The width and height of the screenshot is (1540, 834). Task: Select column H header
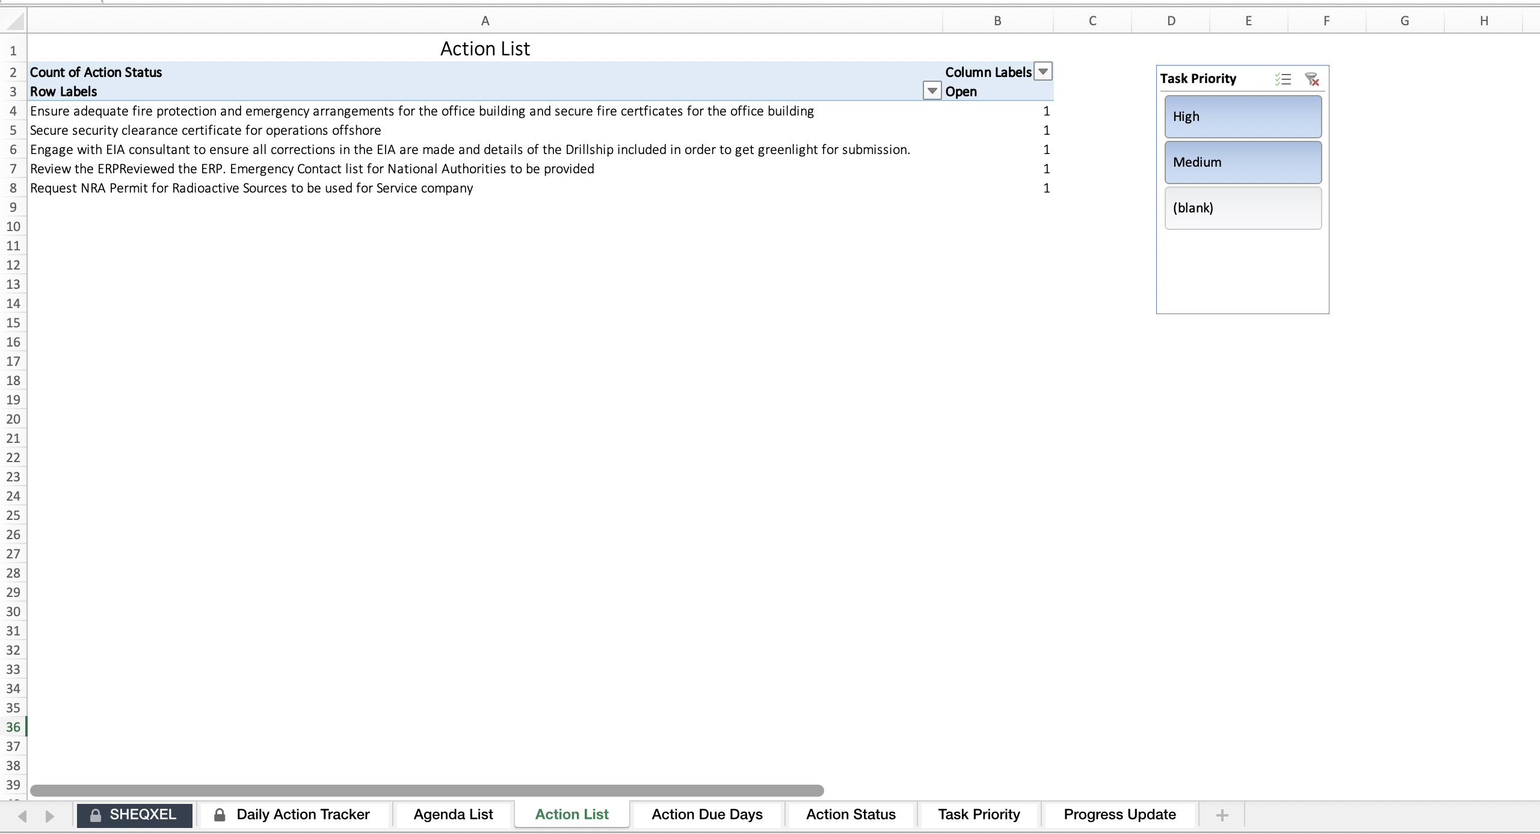[1483, 21]
